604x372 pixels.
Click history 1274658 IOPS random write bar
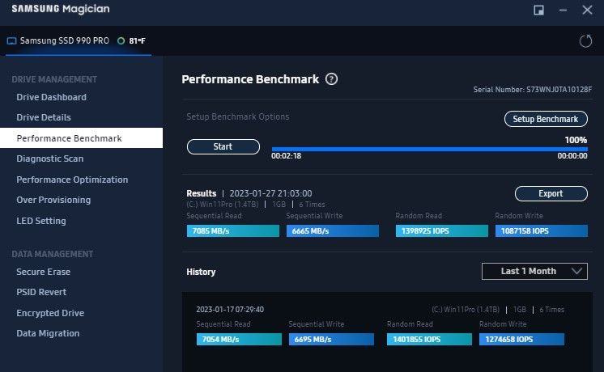(x=521, y=340)
